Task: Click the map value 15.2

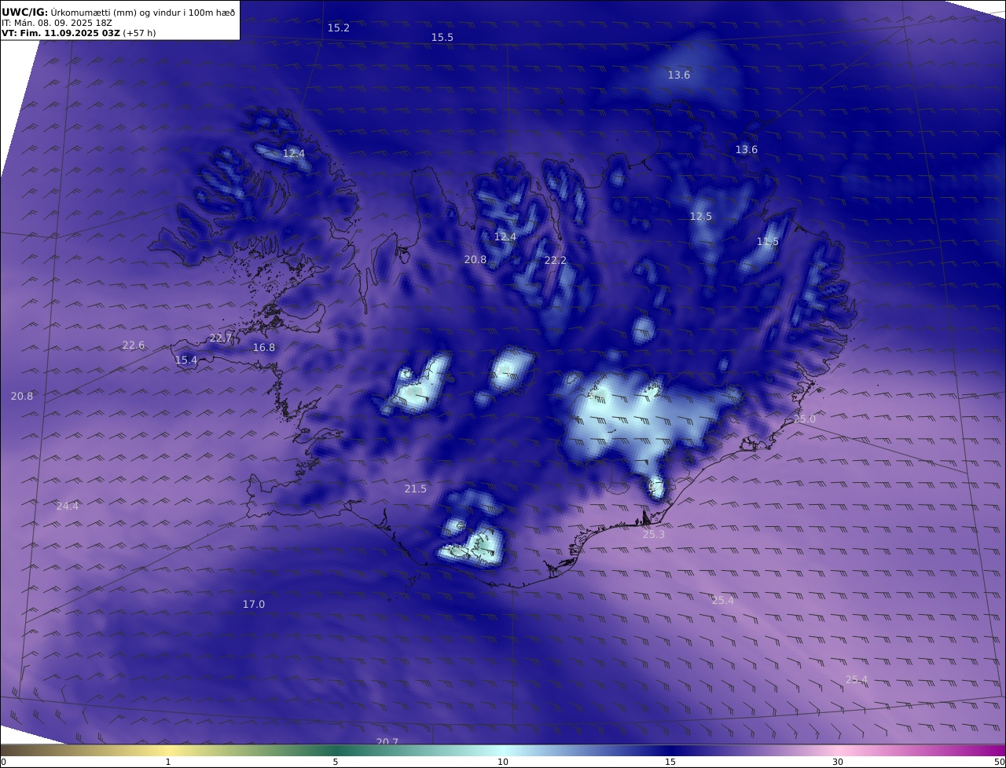Action: (339, 27)
